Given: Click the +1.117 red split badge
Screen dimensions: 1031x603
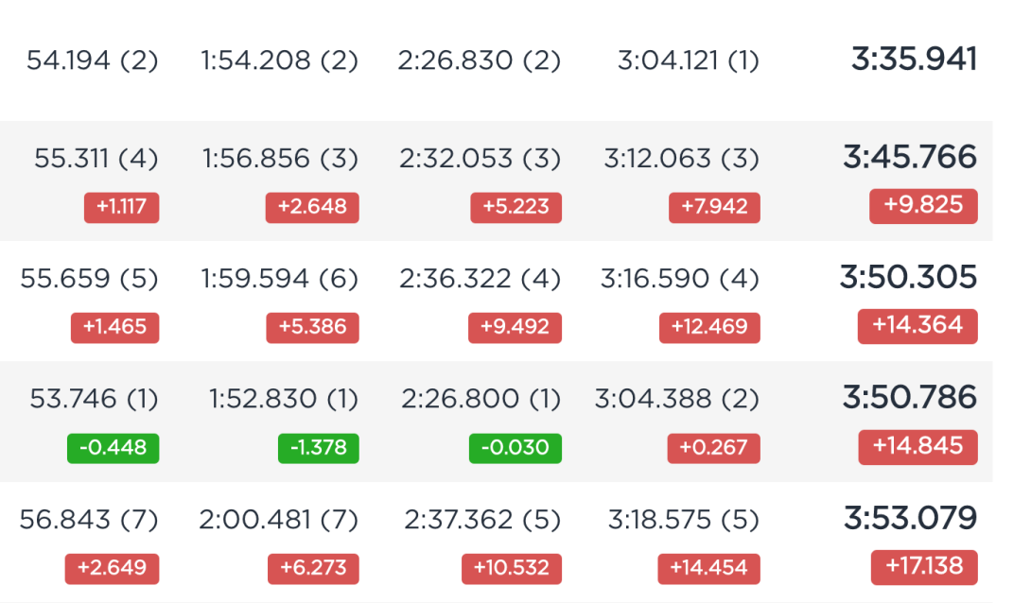Looking at the screenshot, I should (x=122, y=208).
